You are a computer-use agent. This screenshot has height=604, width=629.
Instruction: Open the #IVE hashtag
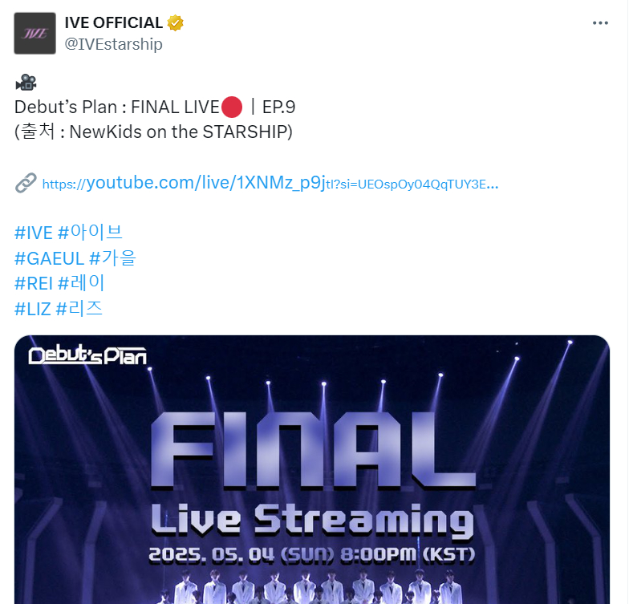(34, 233)
